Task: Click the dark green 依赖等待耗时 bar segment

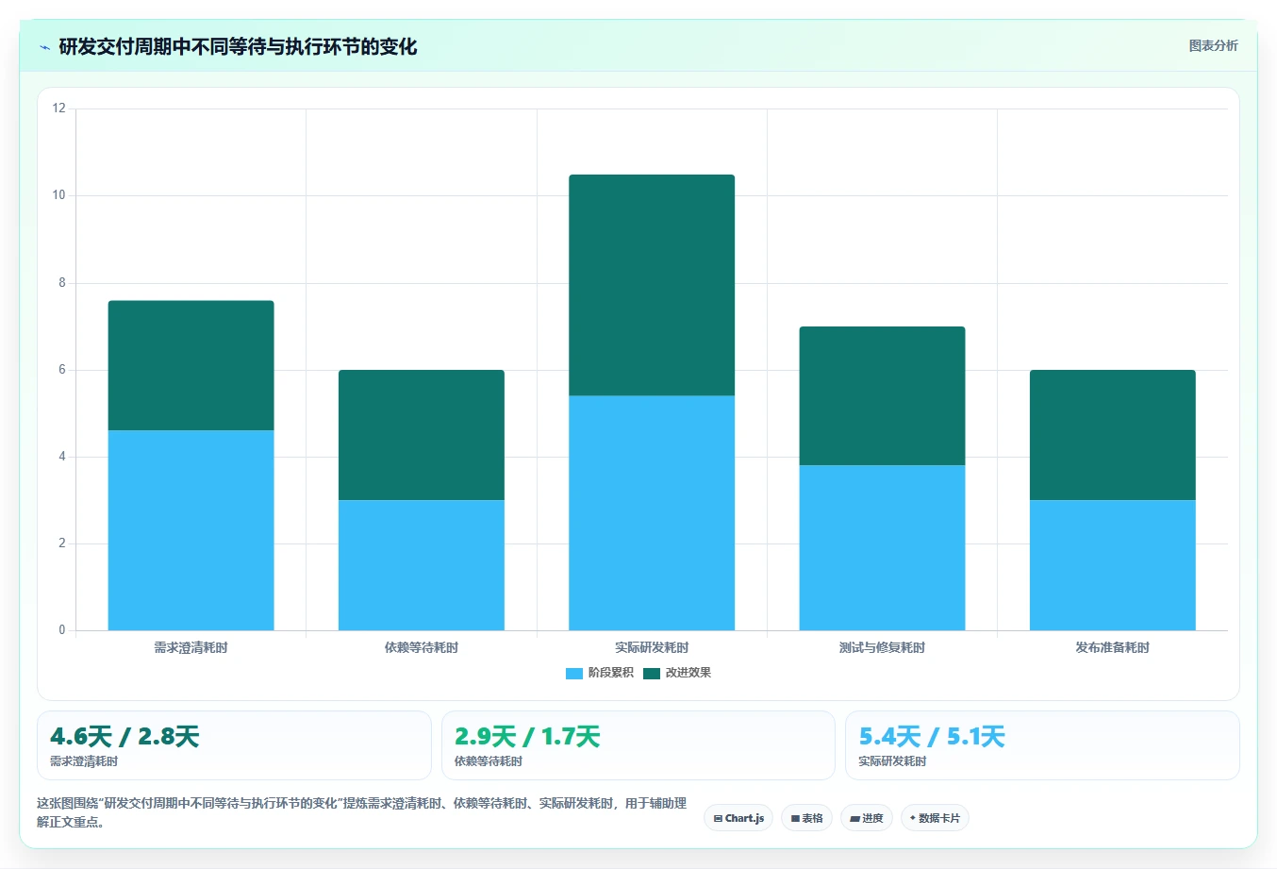Action: click(x=422, y=435)
